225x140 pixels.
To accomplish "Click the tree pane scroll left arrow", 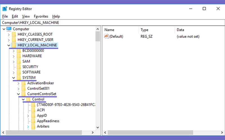I will (x=3, y=132).
